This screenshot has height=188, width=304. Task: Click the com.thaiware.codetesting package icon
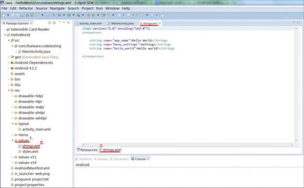[x=16, y=46]
